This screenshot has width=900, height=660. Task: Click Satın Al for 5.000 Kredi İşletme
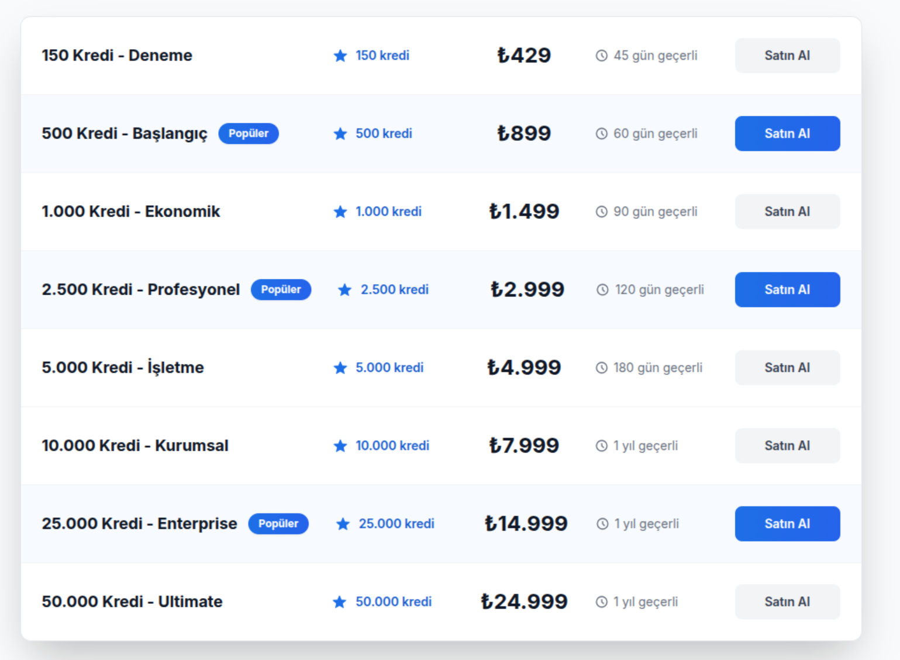coord(787,368)
